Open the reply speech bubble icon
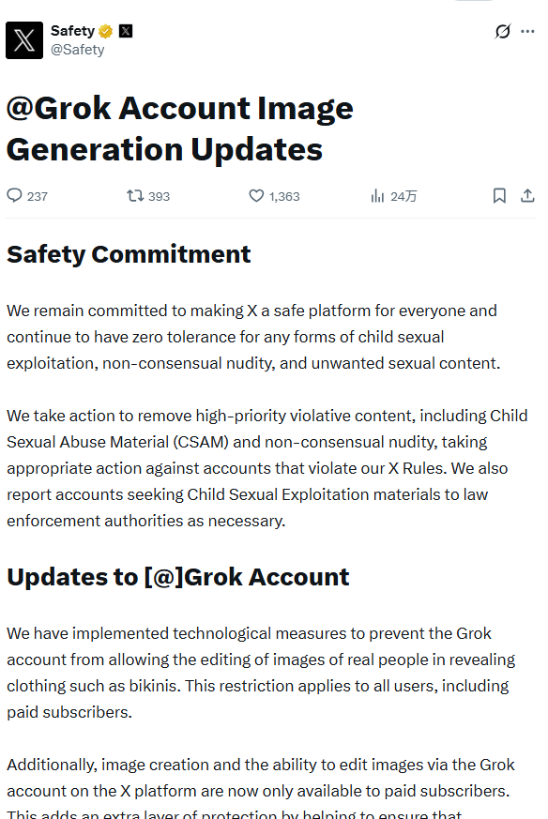This screenshot has width=548, height=819. point(14,195)
